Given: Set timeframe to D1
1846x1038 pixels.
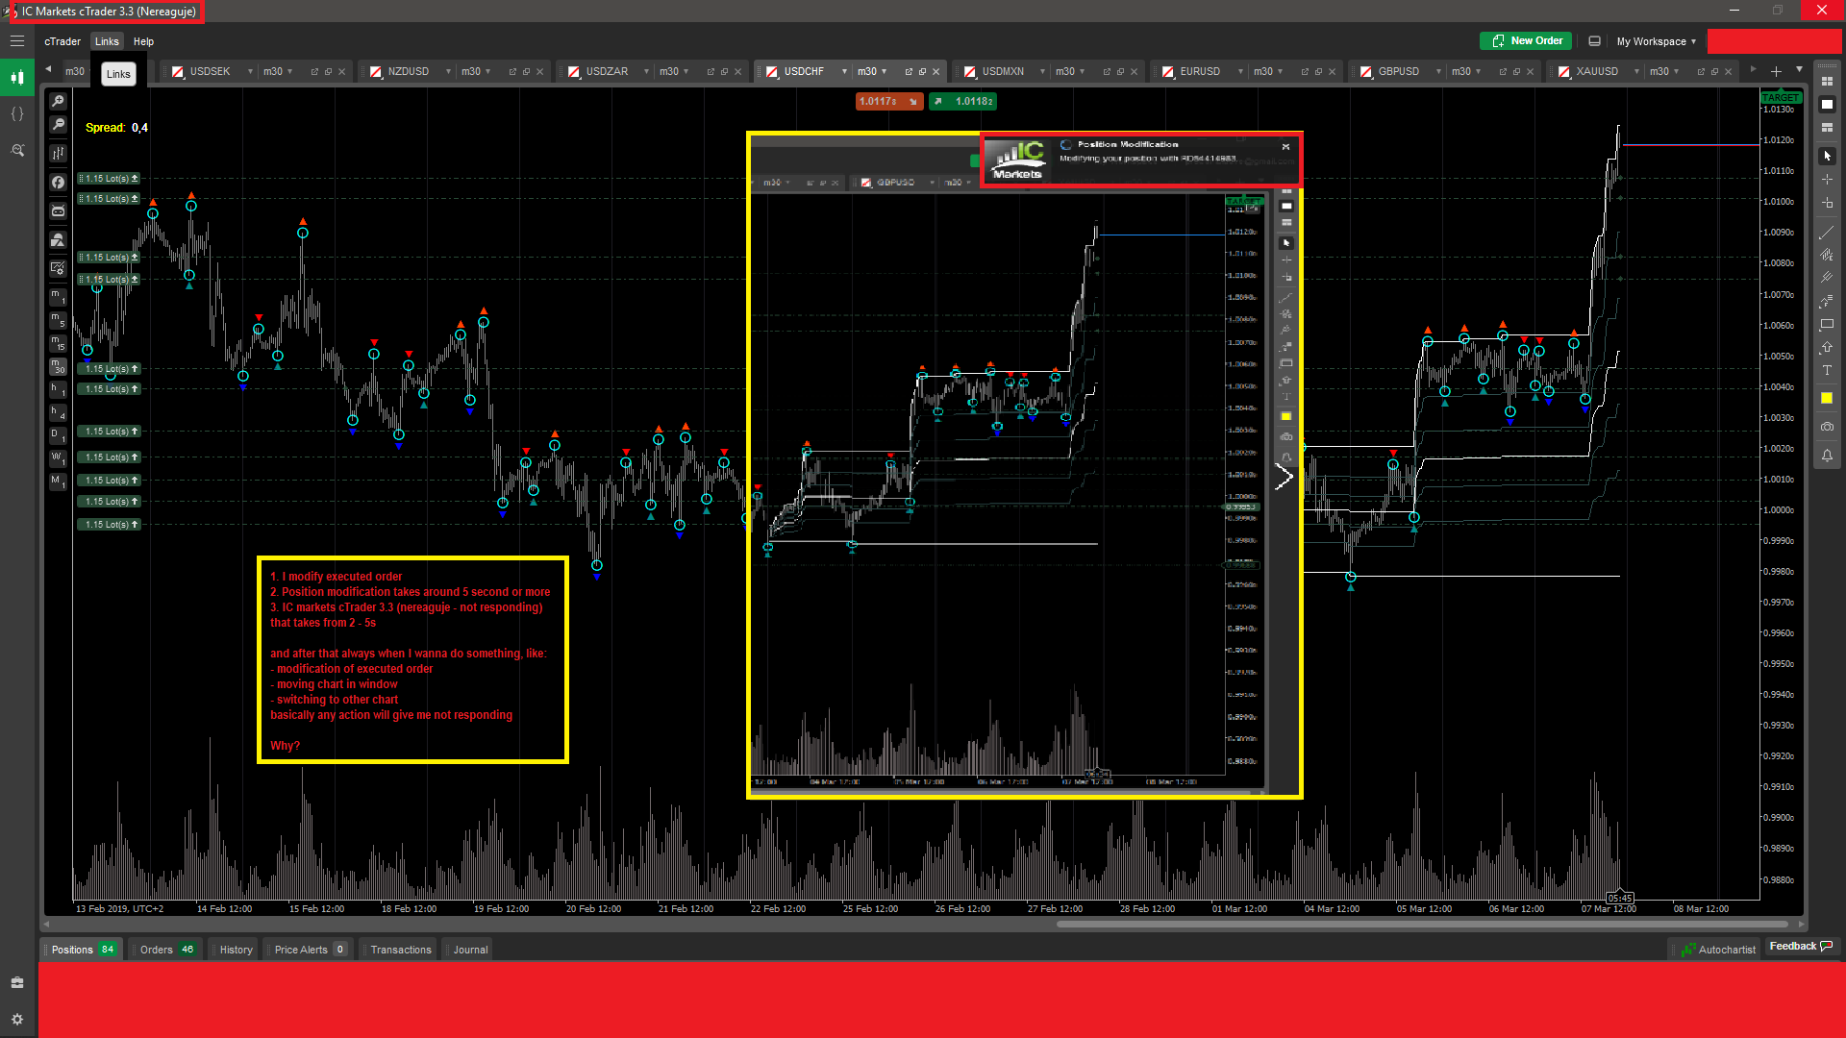Looking at the screenshot, I should pyautogui.click(x=58, y=435).
